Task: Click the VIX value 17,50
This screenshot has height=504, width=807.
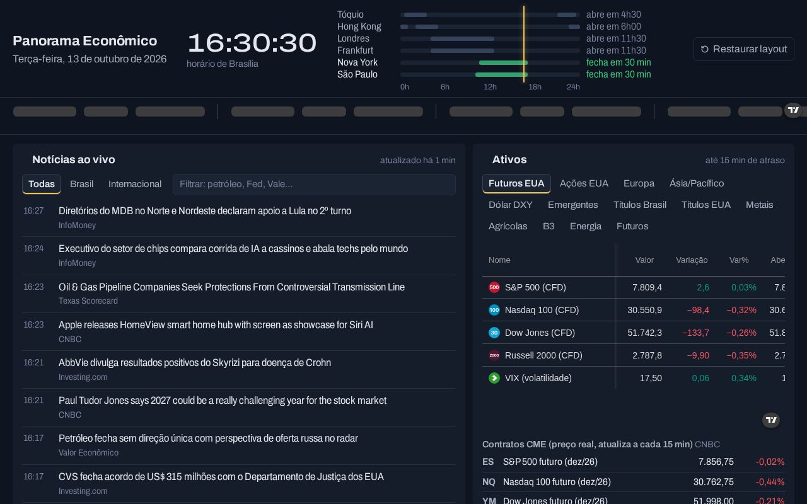Action: 651,378
